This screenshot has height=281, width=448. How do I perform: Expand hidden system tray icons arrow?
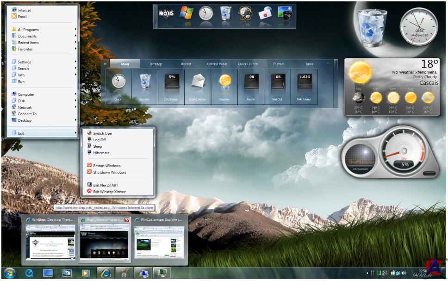click(x=367, y=273)
